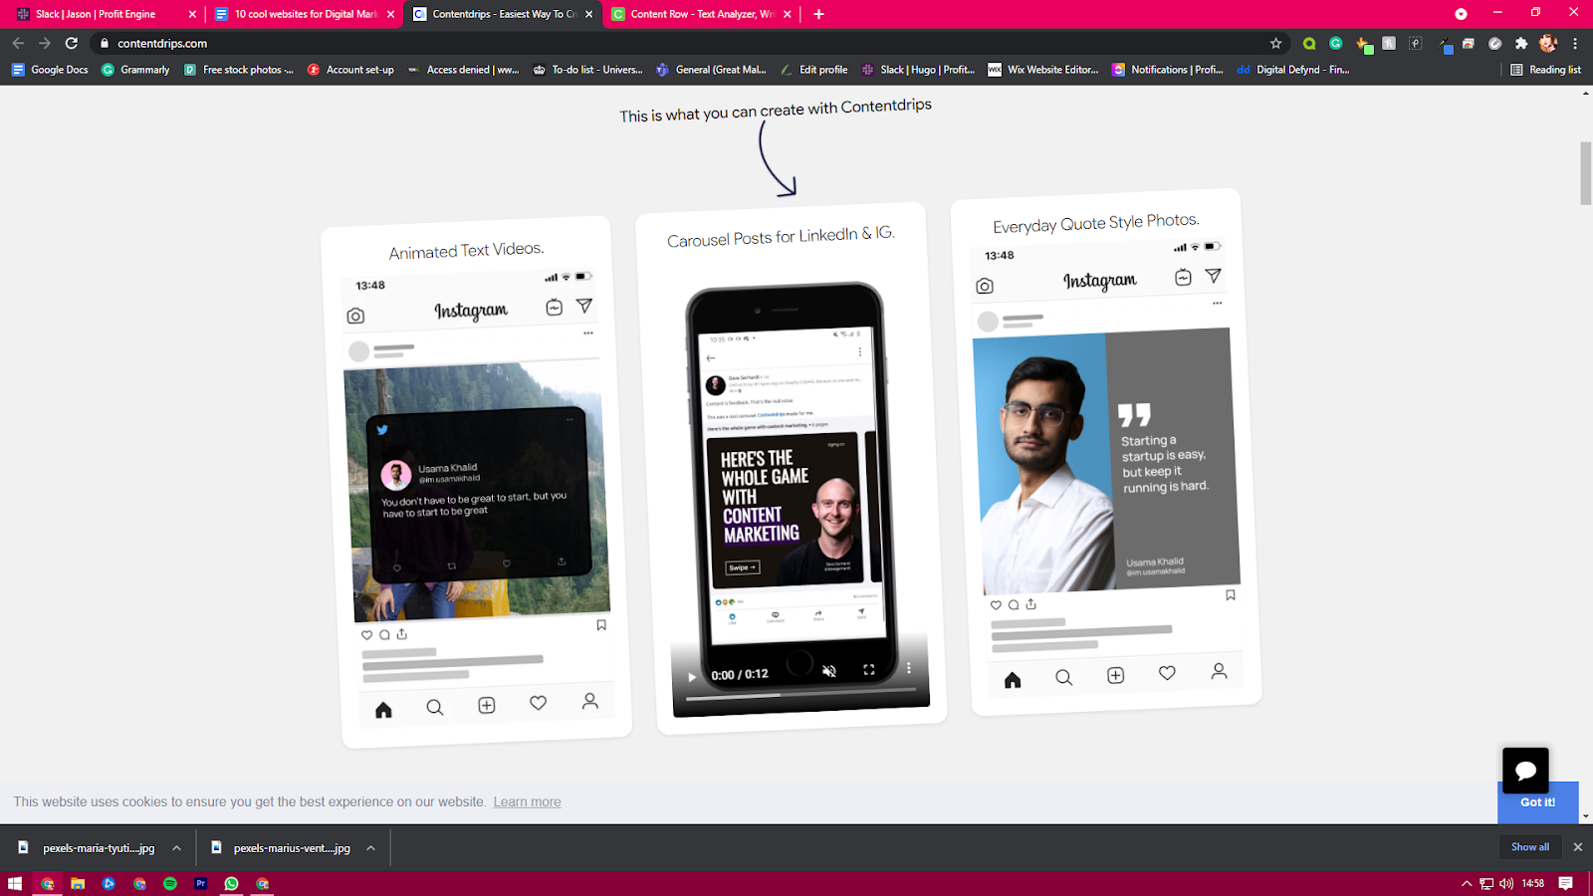
Task: Go forward in browser history
Action: coord(45,43)
